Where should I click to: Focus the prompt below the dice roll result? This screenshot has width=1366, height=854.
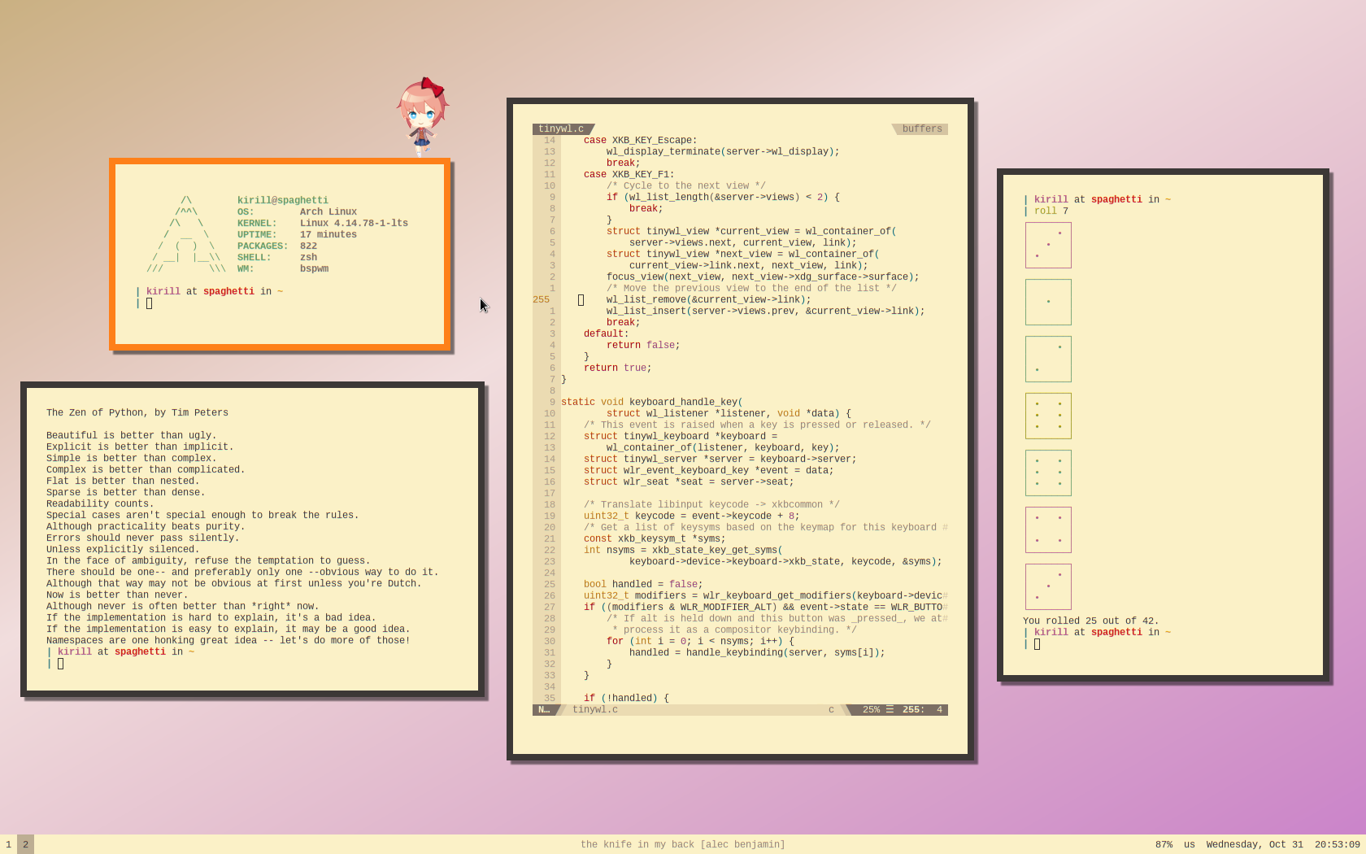[1037, 644]
